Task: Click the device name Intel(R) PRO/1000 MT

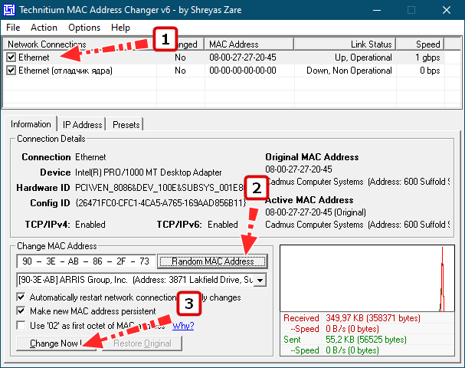Action: (149, 172)
